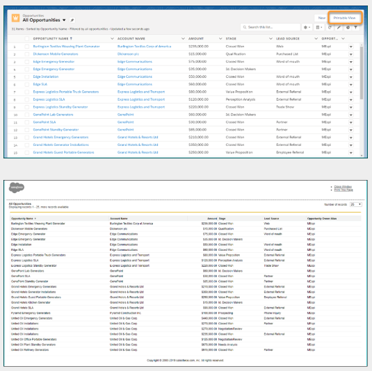This screenshot has width=372, height=371.
Task: Click the Needs Analysis stage in printable view
Action: (x=227, y=345)
